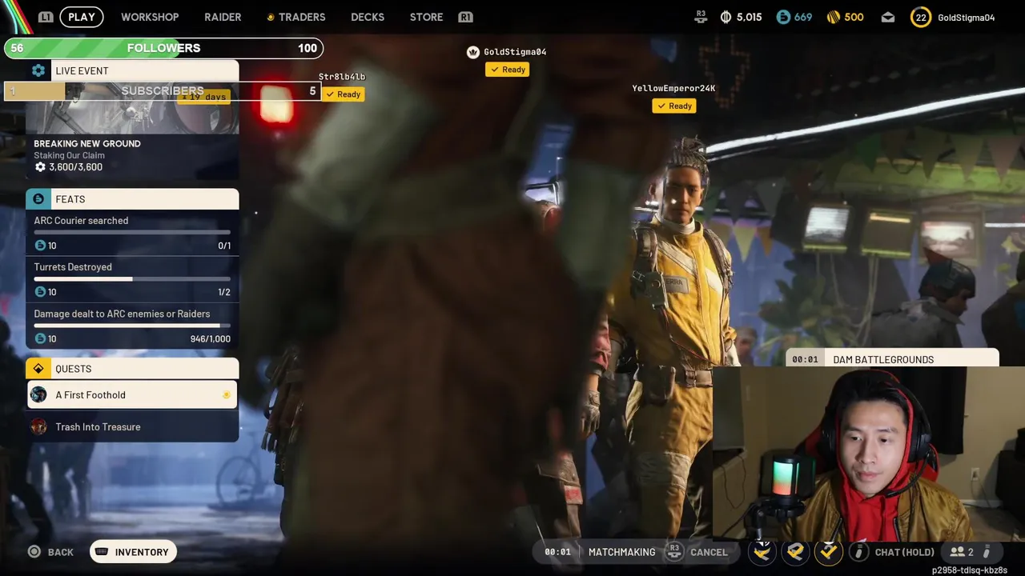This screenshot has width=1025, height=576.
Task: Click the gold striped token icon beside 500
Action: [833, 17]
